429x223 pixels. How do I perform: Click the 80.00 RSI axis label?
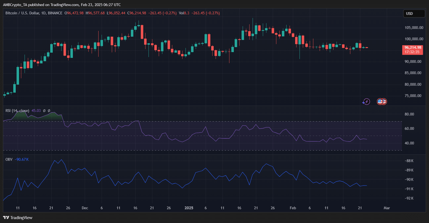[x=409, y=114]
